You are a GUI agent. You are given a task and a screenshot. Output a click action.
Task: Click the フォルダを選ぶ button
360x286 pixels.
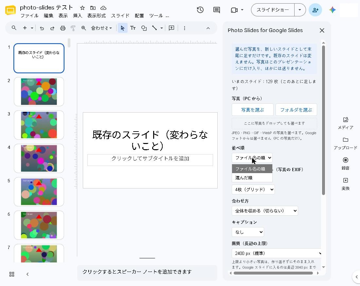coord(296,110)
